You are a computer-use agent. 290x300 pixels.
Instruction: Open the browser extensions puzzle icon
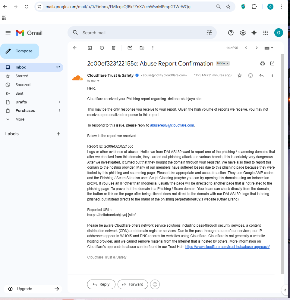coord(254,7)
